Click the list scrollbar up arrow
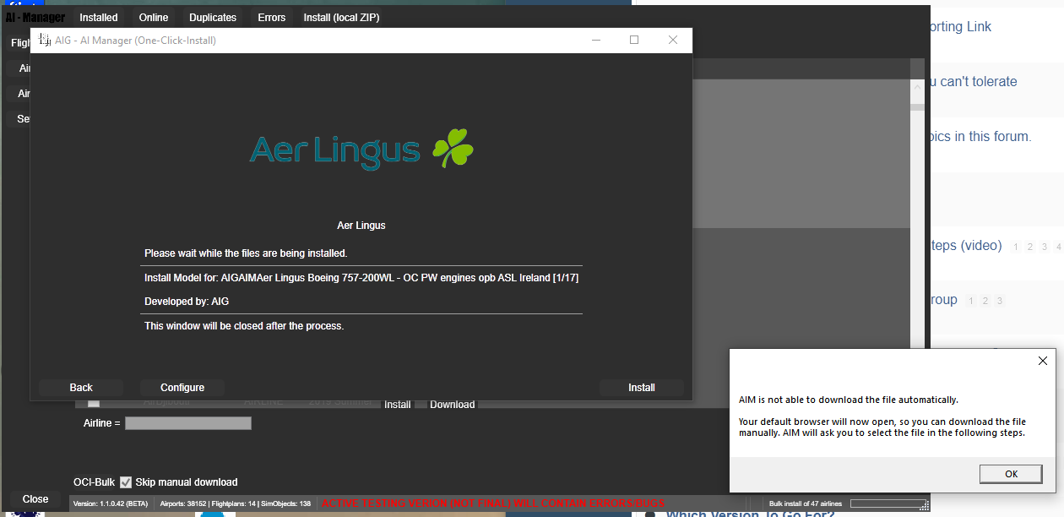1064x517 pixels. [917, 86]
